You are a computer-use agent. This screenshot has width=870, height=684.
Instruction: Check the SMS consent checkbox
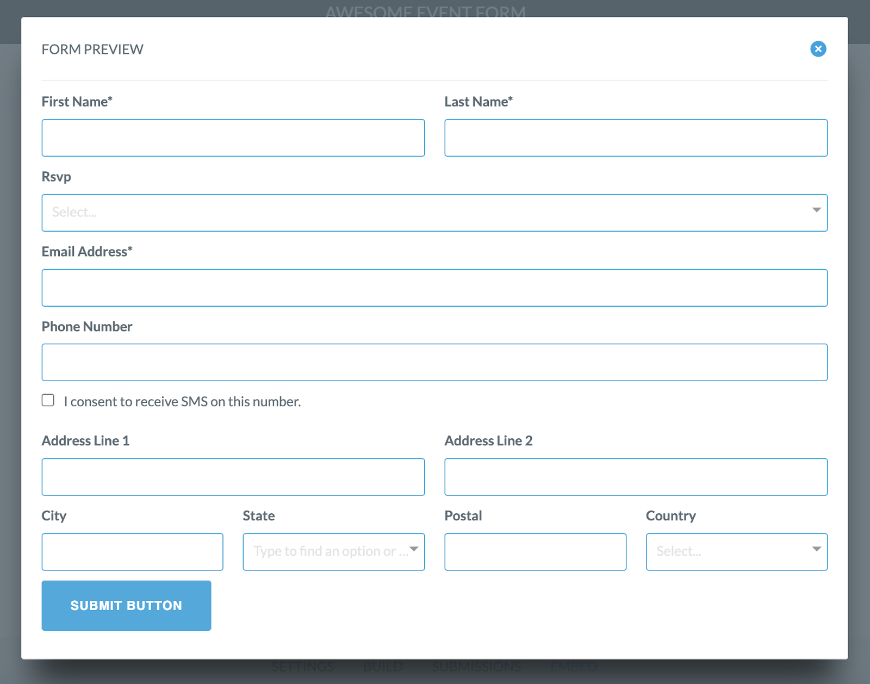[48, 400]
